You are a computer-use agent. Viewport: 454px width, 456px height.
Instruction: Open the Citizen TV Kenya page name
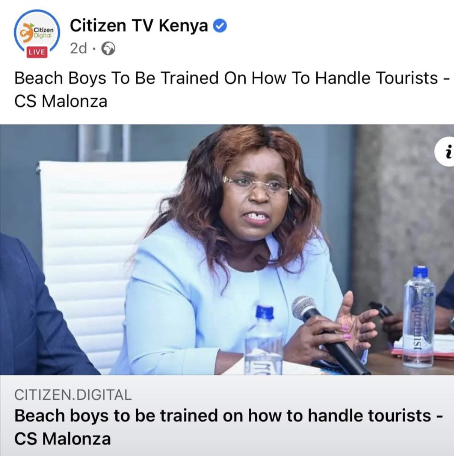[x=139, y=25]
